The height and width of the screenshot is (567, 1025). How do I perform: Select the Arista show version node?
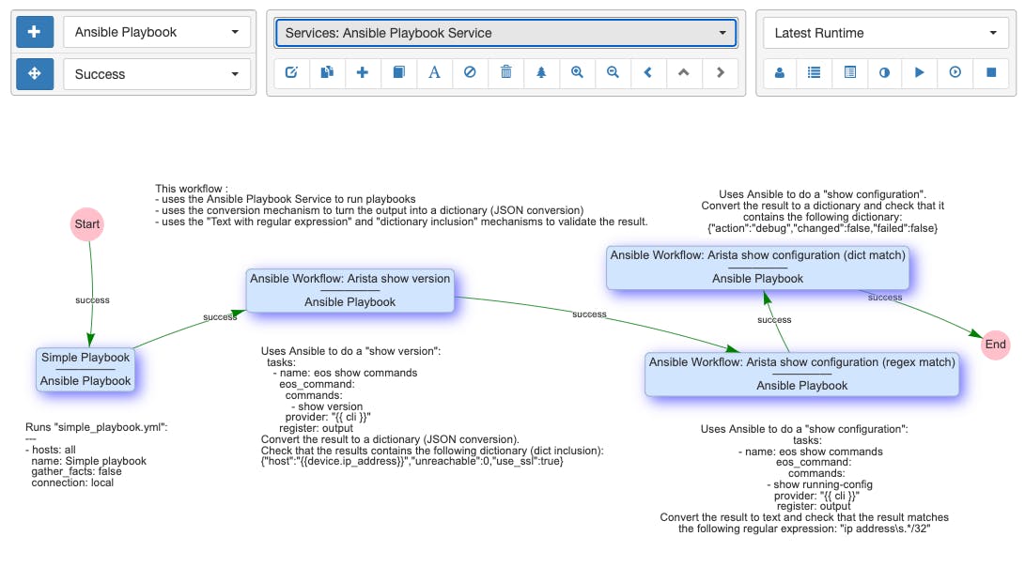[349, 290]
